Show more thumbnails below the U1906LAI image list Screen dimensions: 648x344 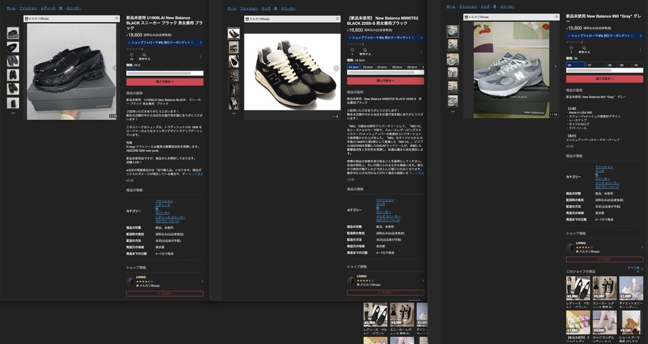(x=13, y=113)
